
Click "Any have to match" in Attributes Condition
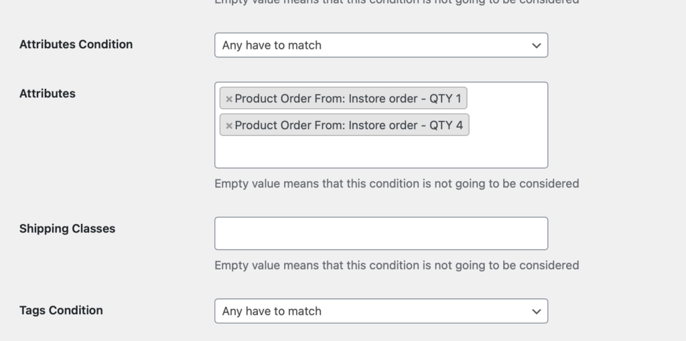tap(272, 45)
